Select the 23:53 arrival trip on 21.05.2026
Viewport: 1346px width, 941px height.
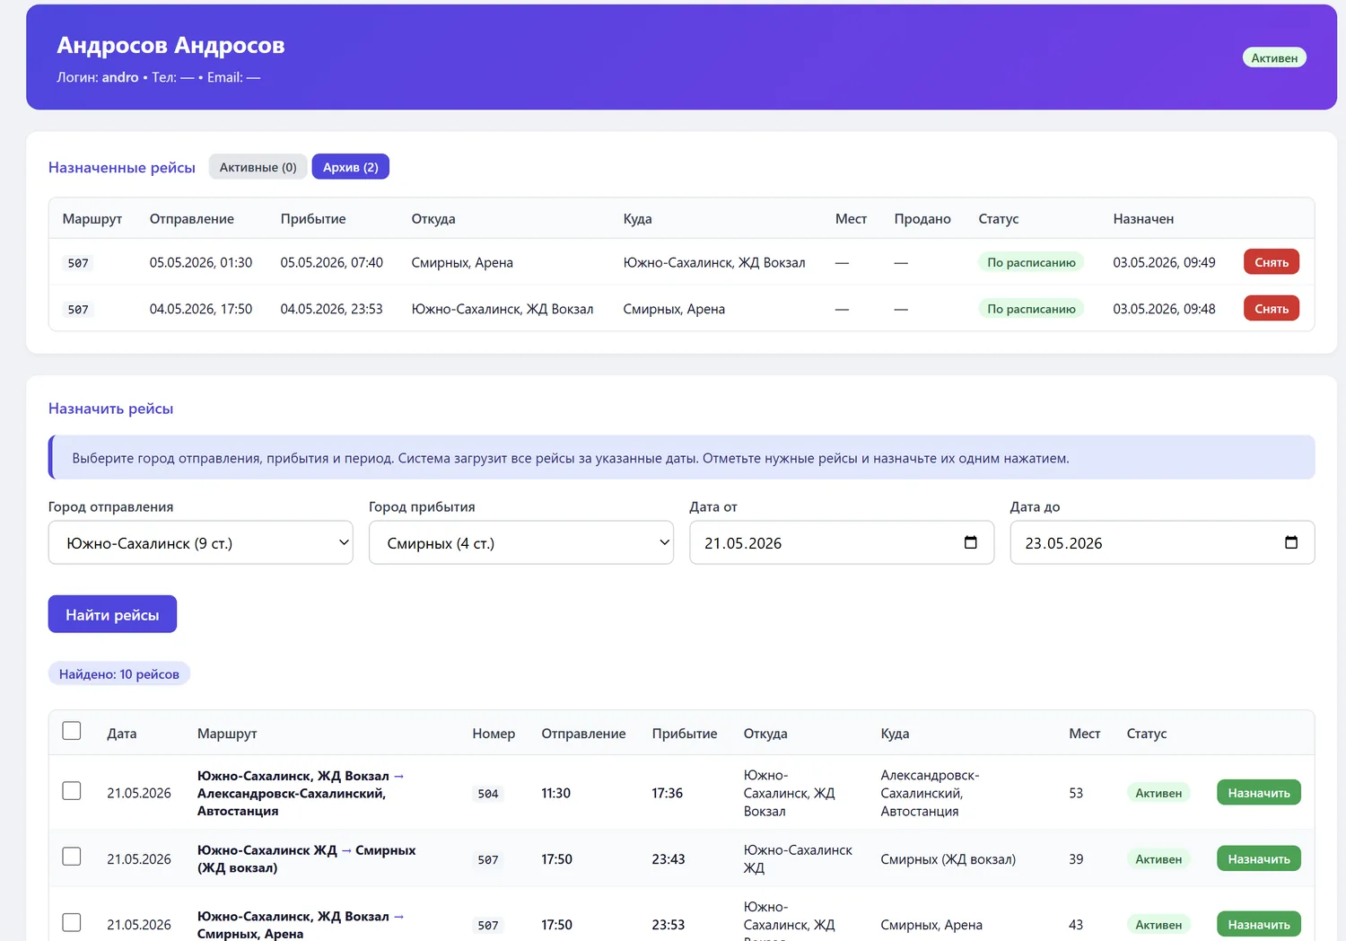[72, 923]
